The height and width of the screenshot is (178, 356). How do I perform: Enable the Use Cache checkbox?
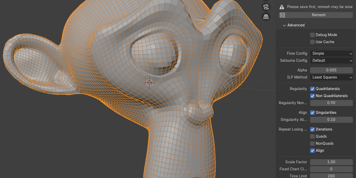(312, 42)
